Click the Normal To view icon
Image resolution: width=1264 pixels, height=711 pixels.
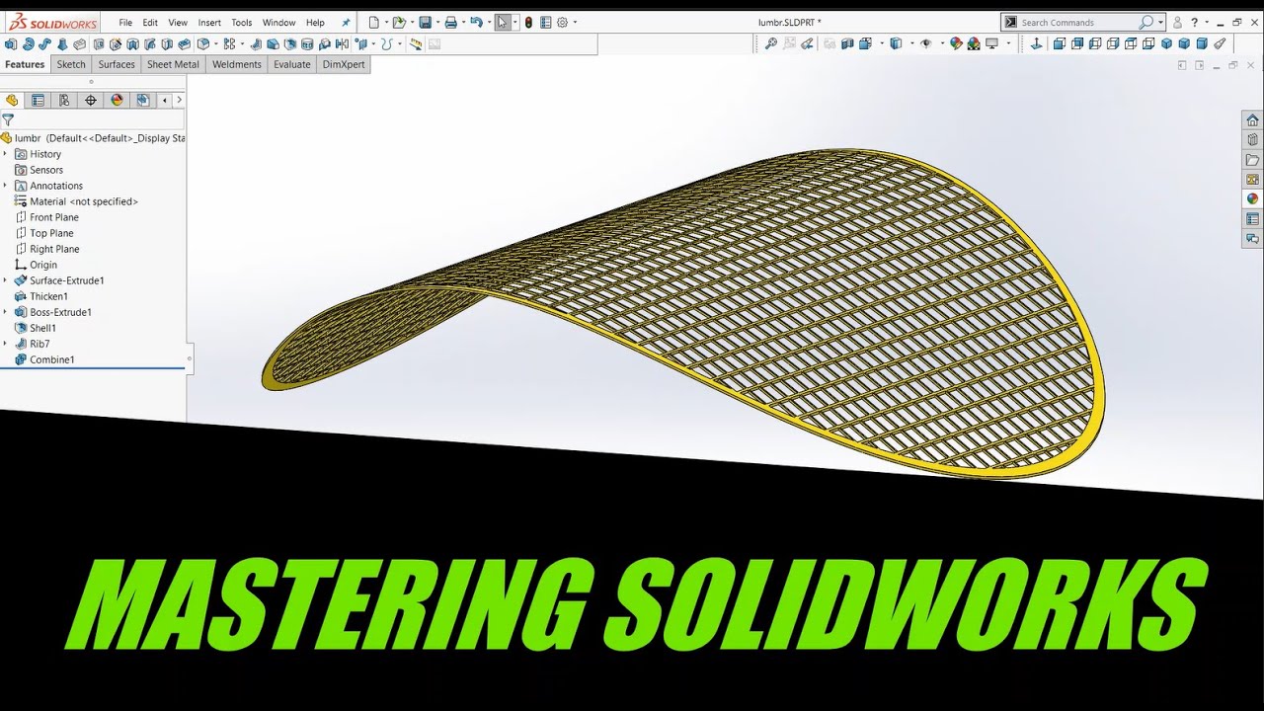pos(1036,43)
